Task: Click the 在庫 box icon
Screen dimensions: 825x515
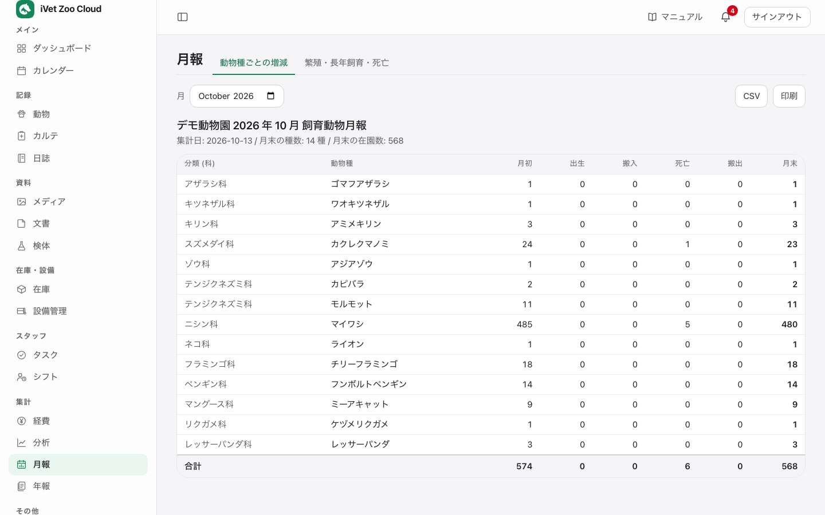Action: pyautogui.click(x=21, y=289)
